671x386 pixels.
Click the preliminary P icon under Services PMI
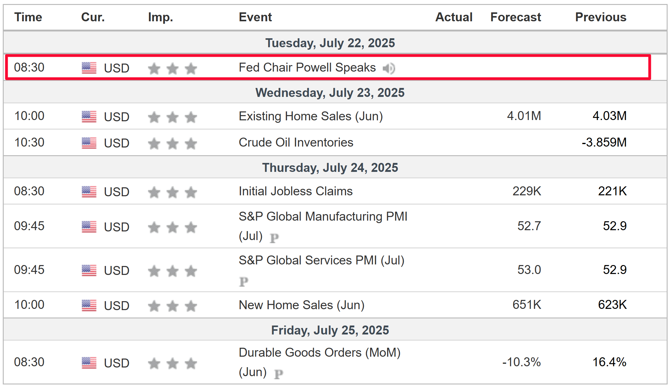(x=244, y=281)
